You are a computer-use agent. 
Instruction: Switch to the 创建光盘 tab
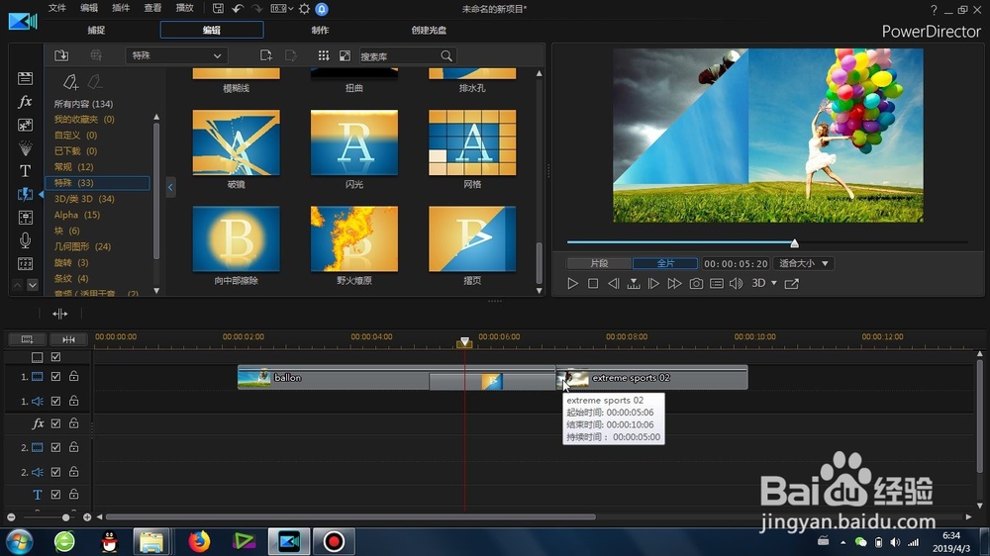[429, 30]
